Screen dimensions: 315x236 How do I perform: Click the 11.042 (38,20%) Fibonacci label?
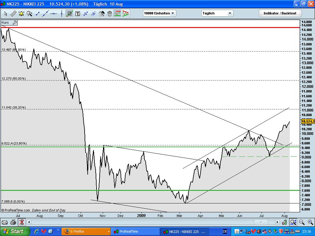pos(14,107)
